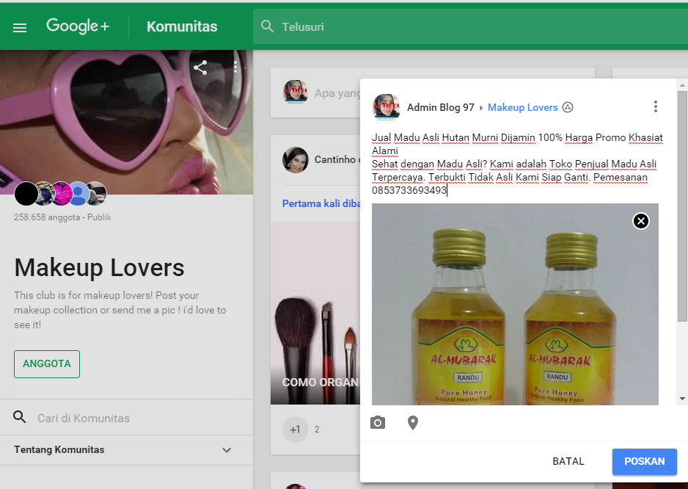Screen dimensions: 688x489
Task: Click POSKAN to publish the post
Action: pyautogui.click(x=645, y=461)
